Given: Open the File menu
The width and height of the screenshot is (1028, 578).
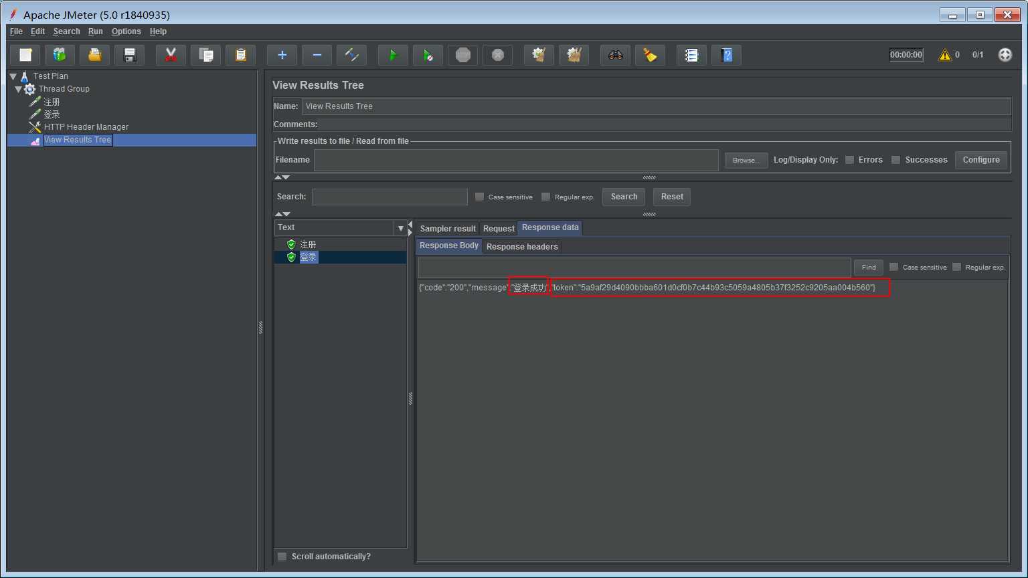Looking at the screenshot, I should click(x=16, y=31).
